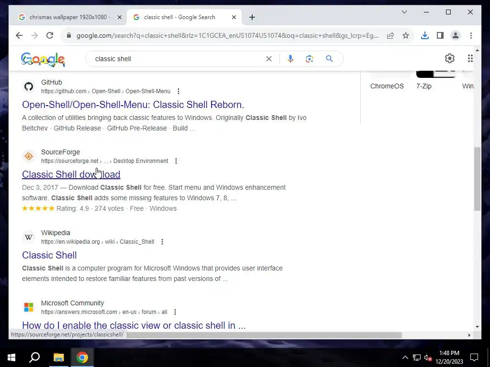Open Google quick settings gear

(x=450, y=58)
